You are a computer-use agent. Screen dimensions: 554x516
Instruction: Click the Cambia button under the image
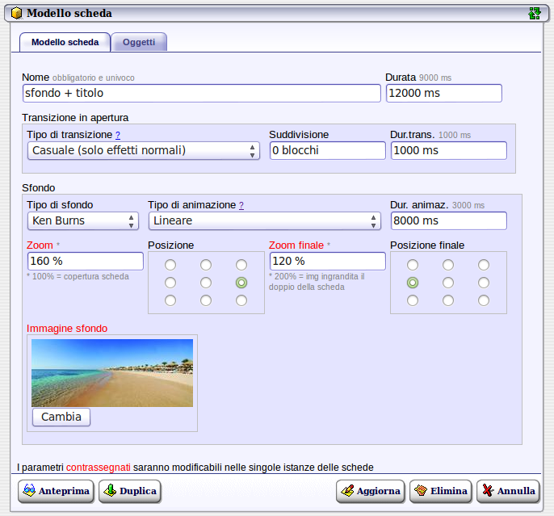click(x=61, y=417)
